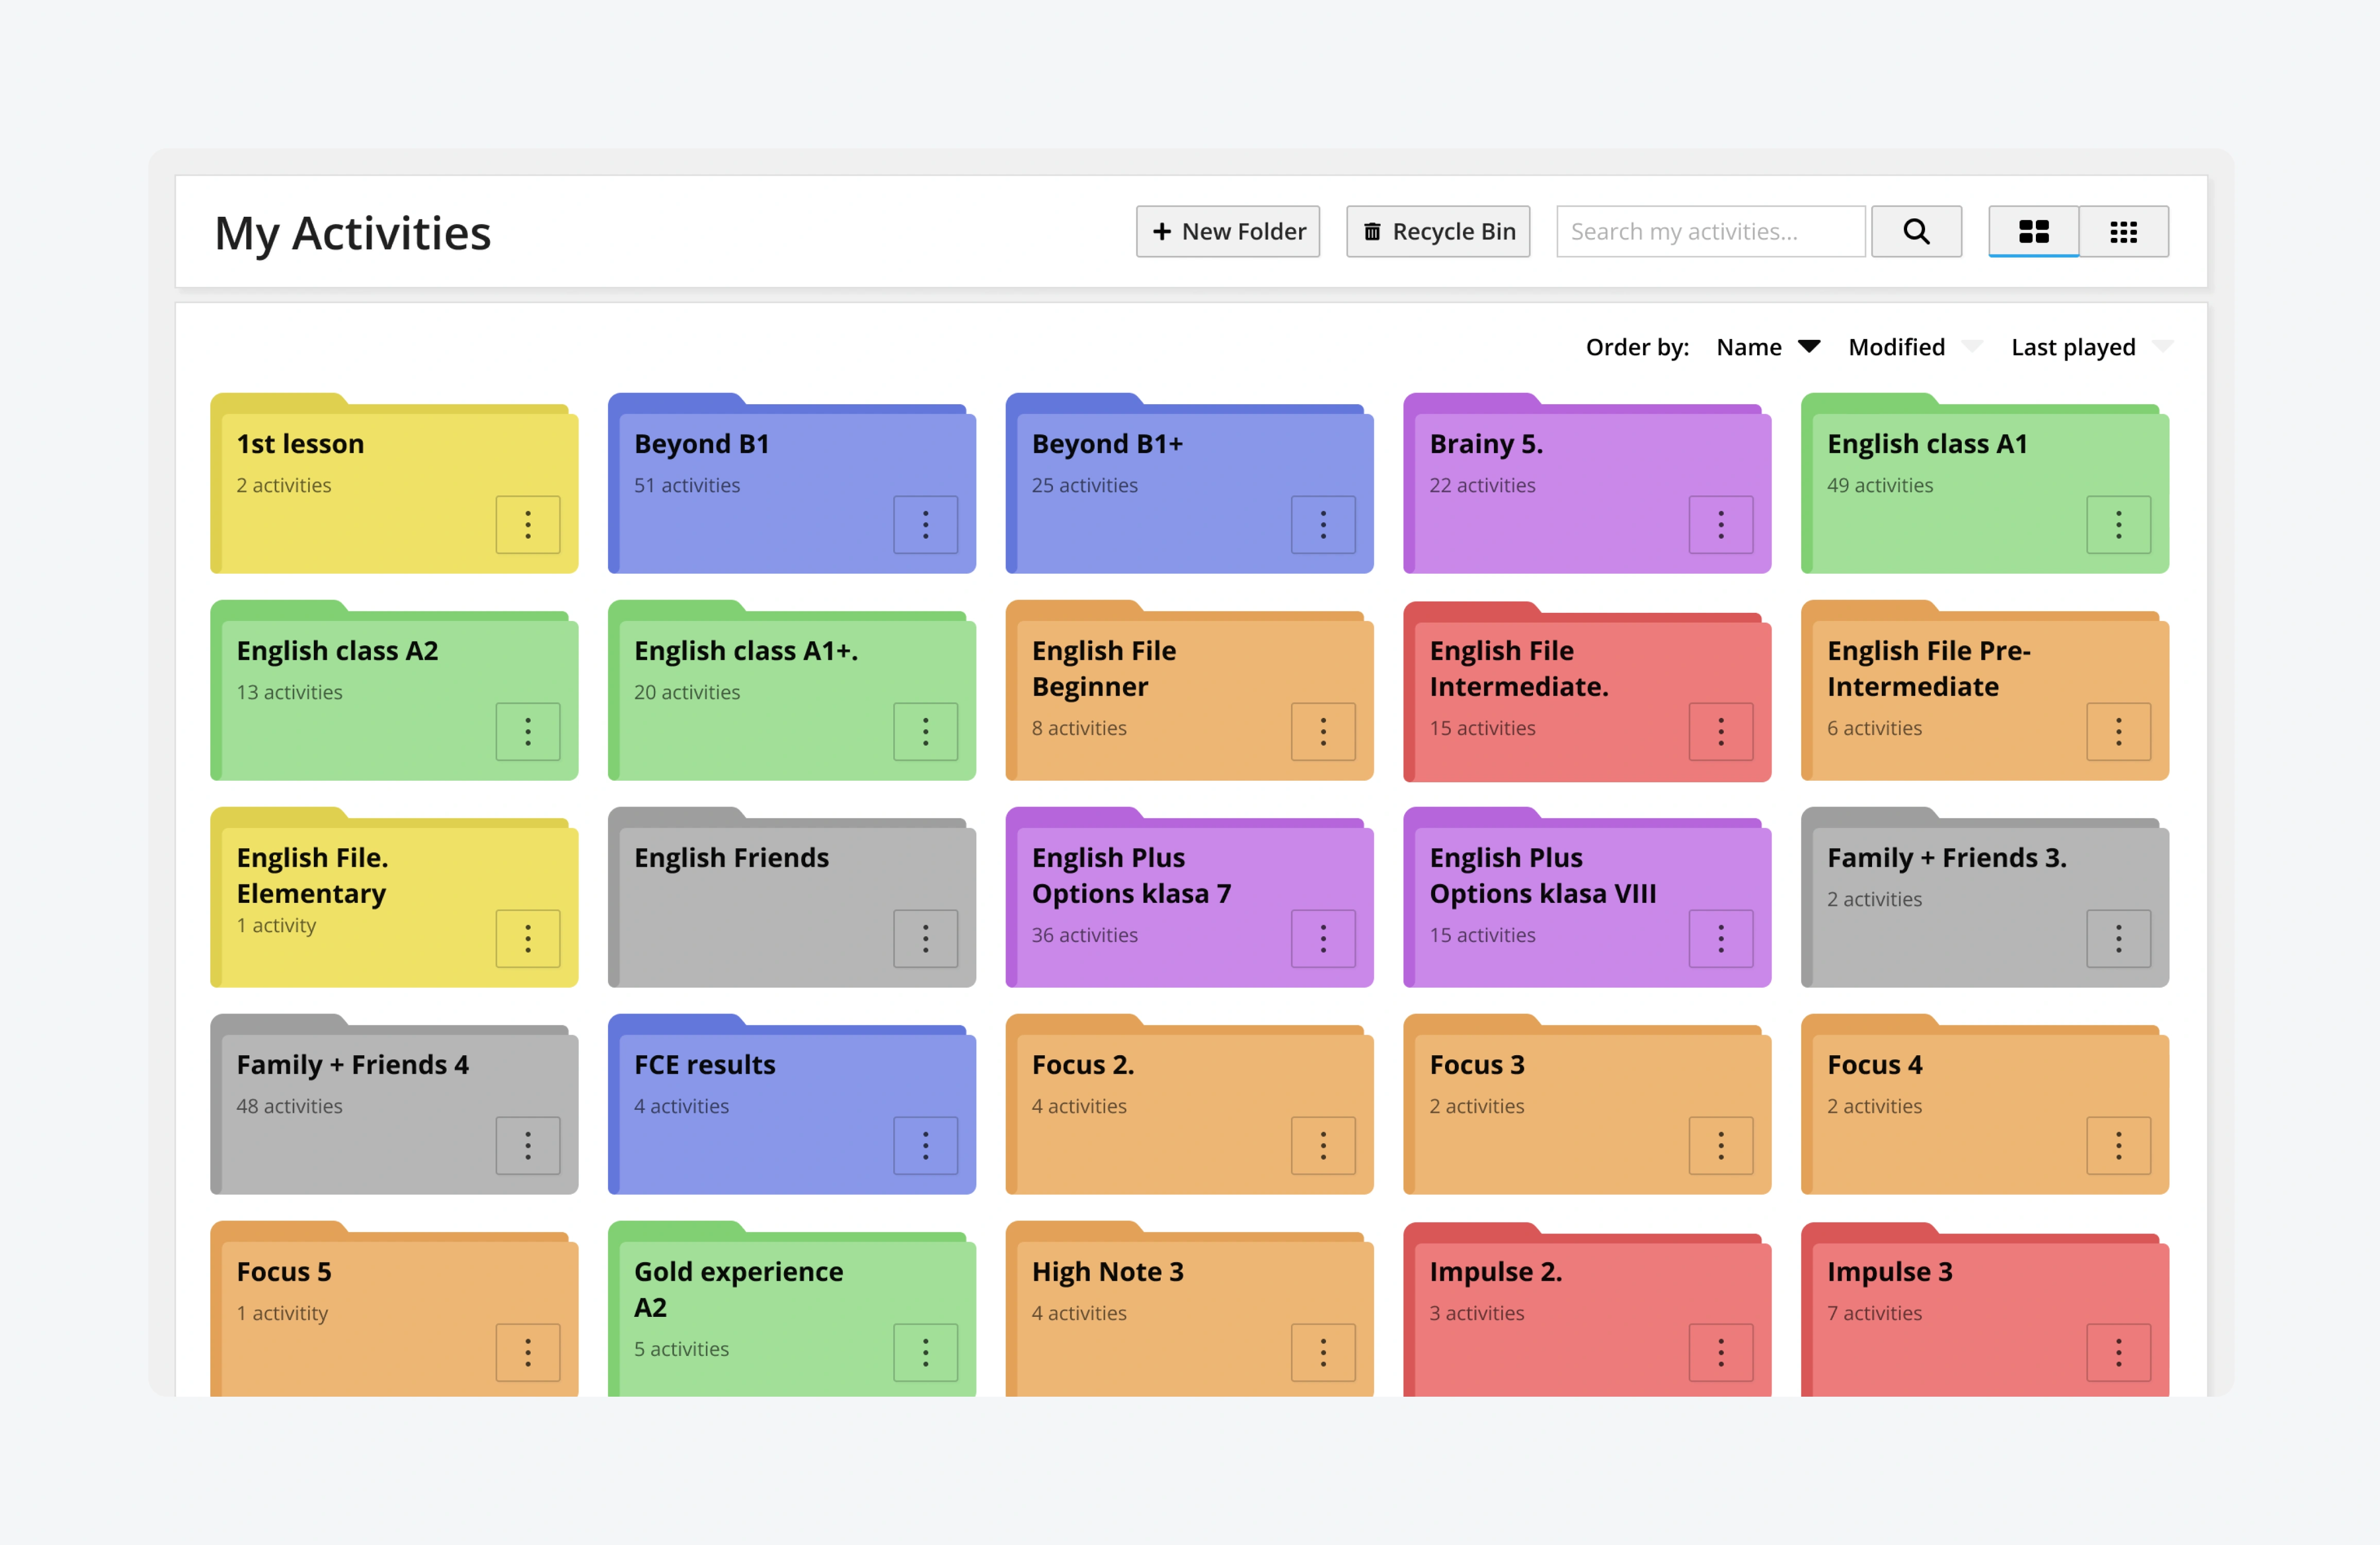This screenshot has width=2380, height=1545.
Task: Open the Gold experience A2 folder
Action: [x=792, y=1308]
